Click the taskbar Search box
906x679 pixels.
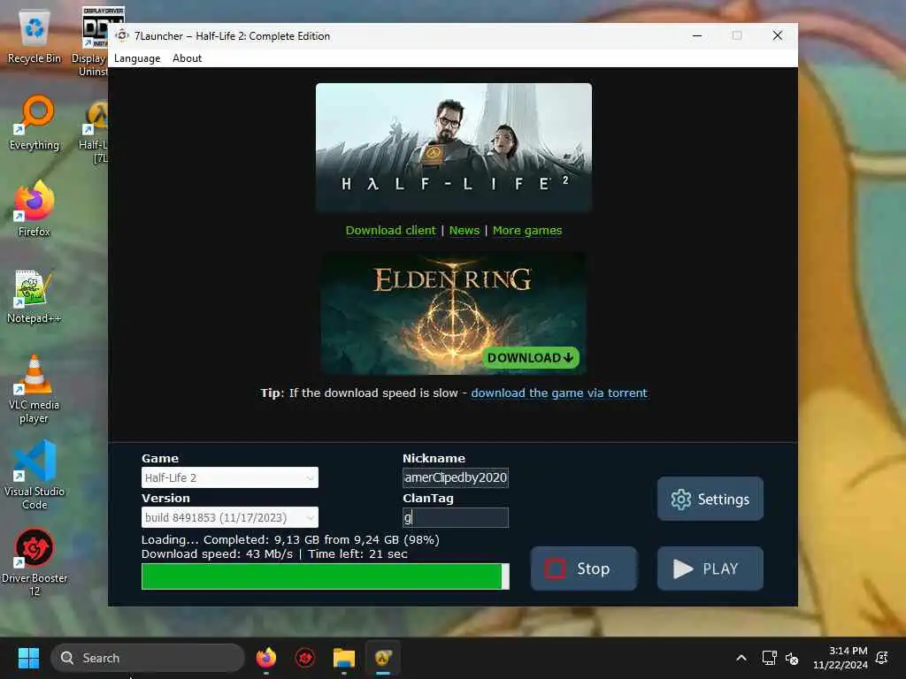(x=148, y=658)
